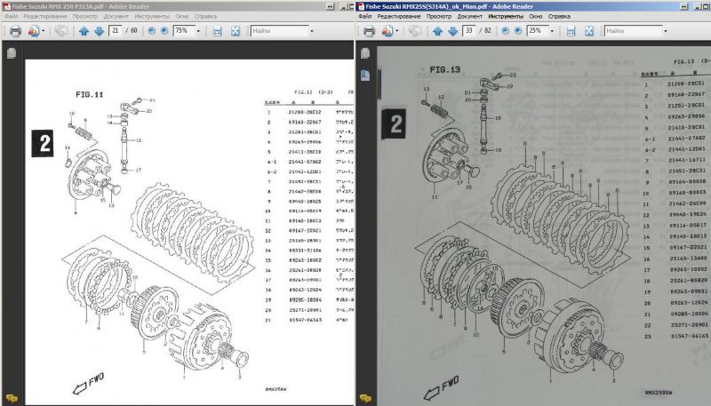Click part number 21200-28E12 in left table
This screenshot has width=711, height=406.
(305, 112)
